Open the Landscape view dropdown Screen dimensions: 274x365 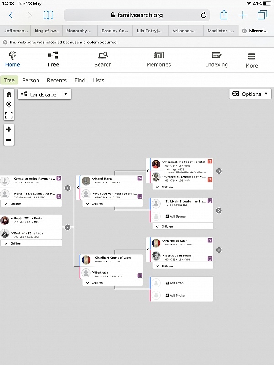(44, 94)
